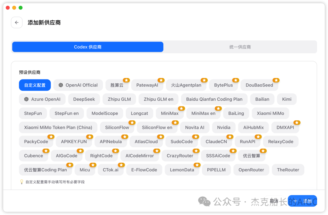The height and width of the screenshot is (215, 328).
Task: Choose the PIPELLM provider
Action: (216, 170)
